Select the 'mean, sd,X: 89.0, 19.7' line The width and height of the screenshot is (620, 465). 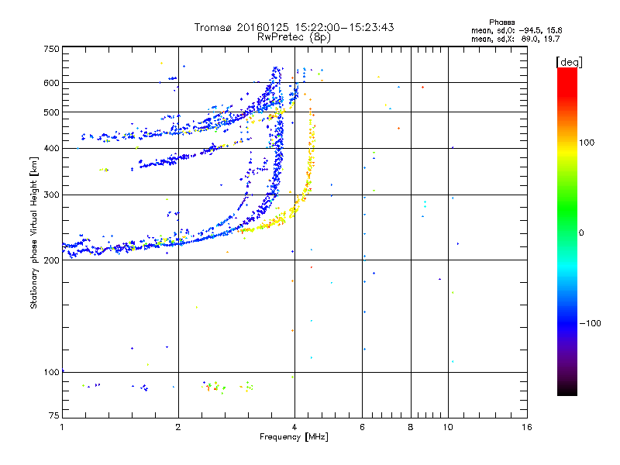[x=515, y=39]
